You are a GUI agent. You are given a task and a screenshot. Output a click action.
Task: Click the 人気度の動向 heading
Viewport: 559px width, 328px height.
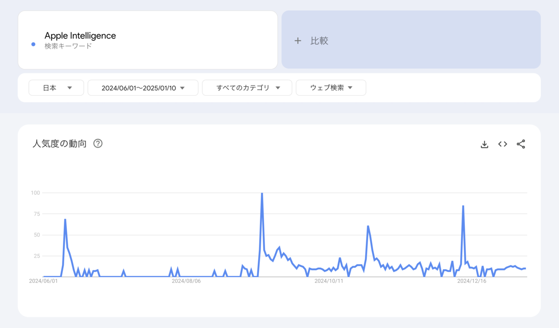point(60,143)
